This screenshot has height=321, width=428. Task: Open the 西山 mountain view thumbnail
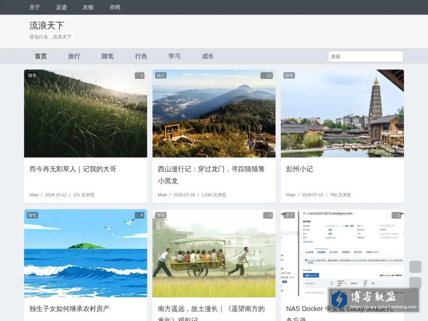214,113
